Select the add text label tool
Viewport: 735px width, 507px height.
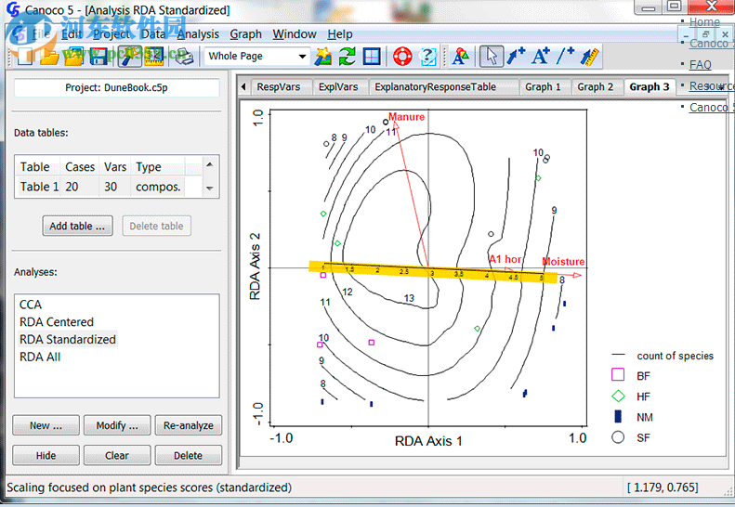tap(541, 57)
